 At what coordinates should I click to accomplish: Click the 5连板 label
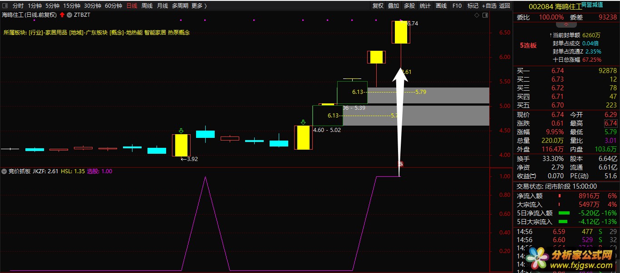[x=528, y=45]
